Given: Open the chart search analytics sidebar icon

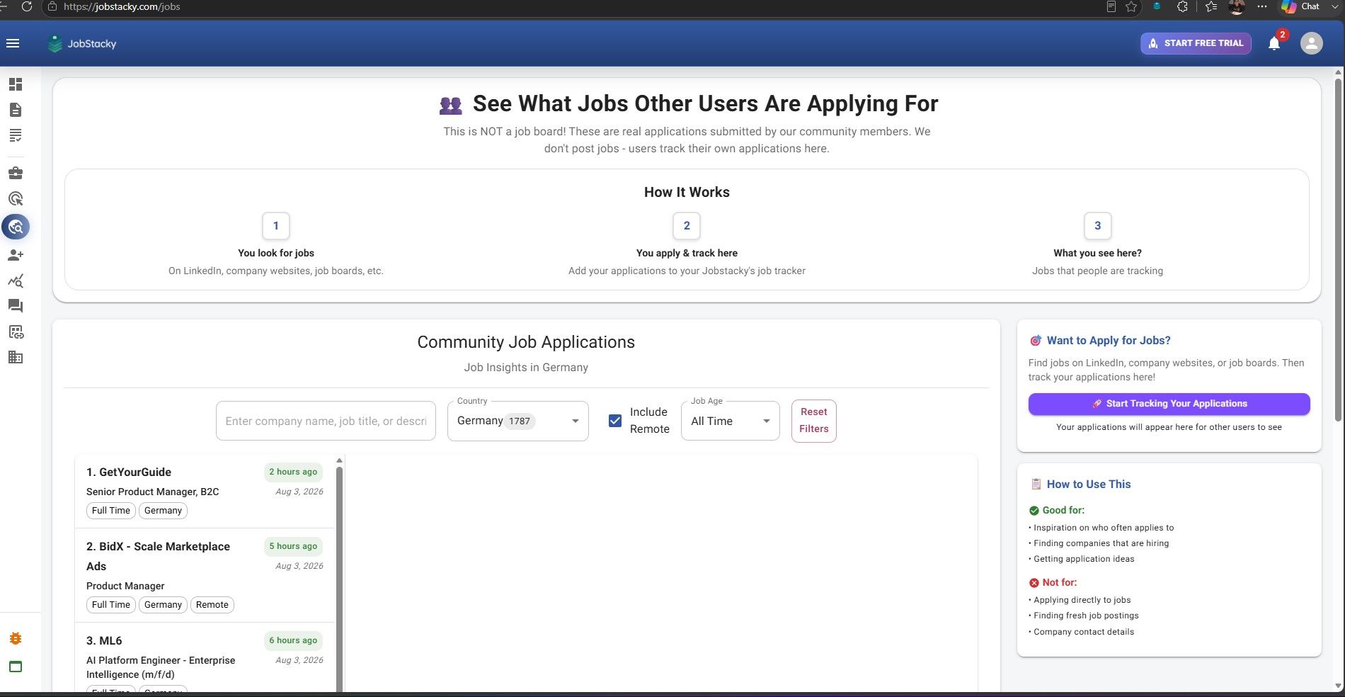Looking at the screenshot, I should tap(16, 280).
